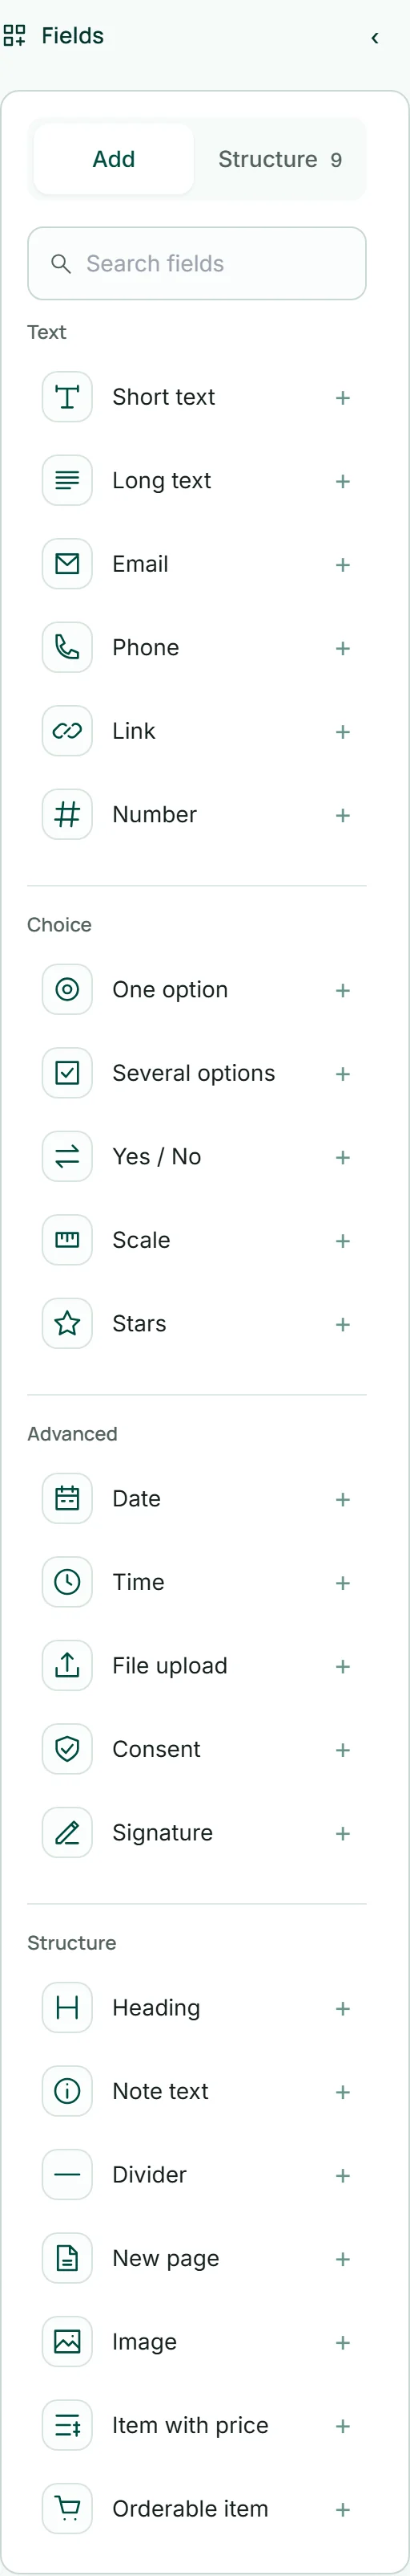Click the Number hash icon

pyautogui.click(x=66, y=815)
